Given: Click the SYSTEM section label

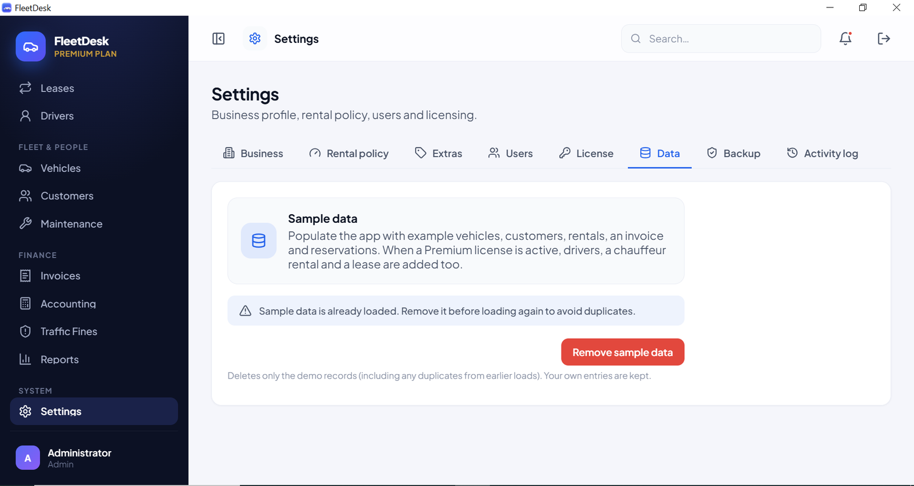Looking at the screenshot, I should 35,391.
